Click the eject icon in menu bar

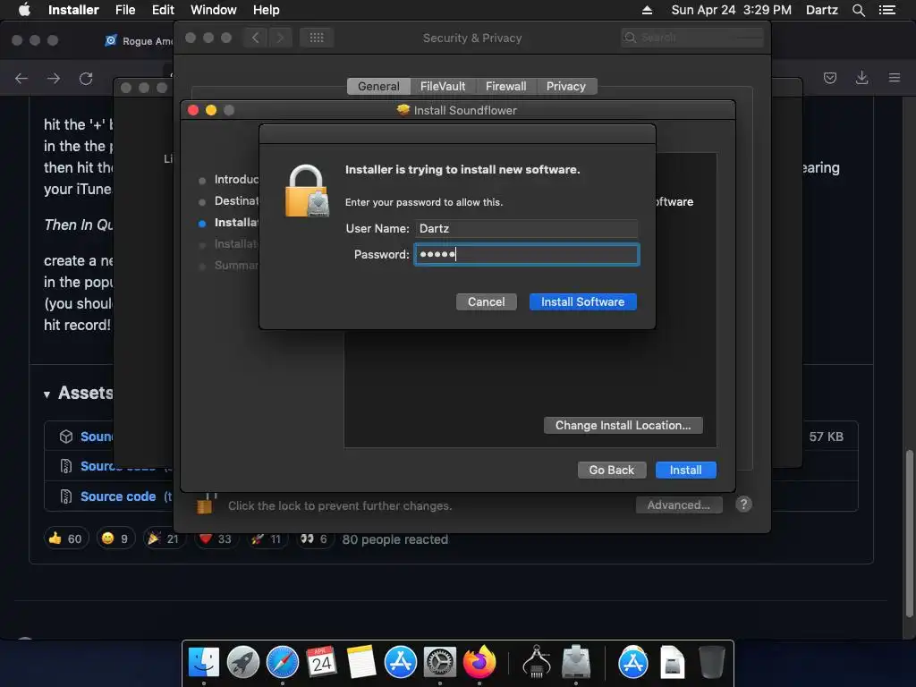(647, 10)
